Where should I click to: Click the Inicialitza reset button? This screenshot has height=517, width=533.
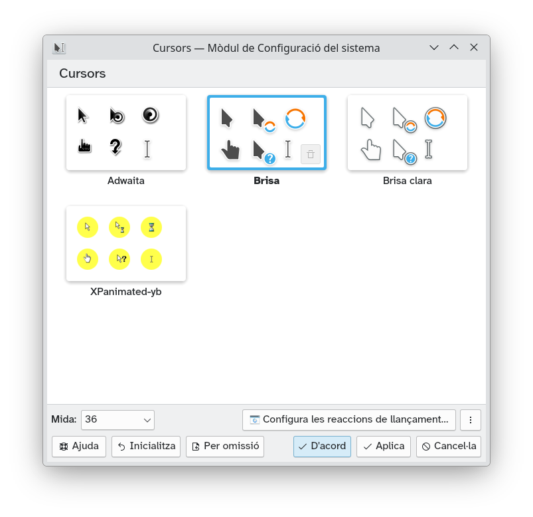tap(146, 447)
